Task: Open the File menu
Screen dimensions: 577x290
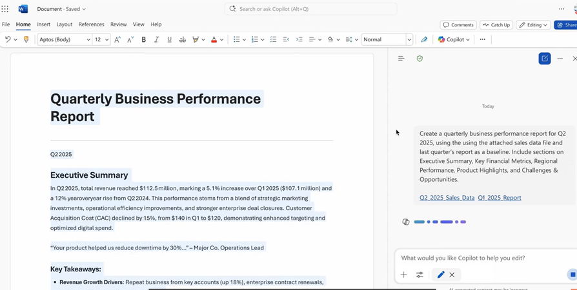Action: [6, 24]
